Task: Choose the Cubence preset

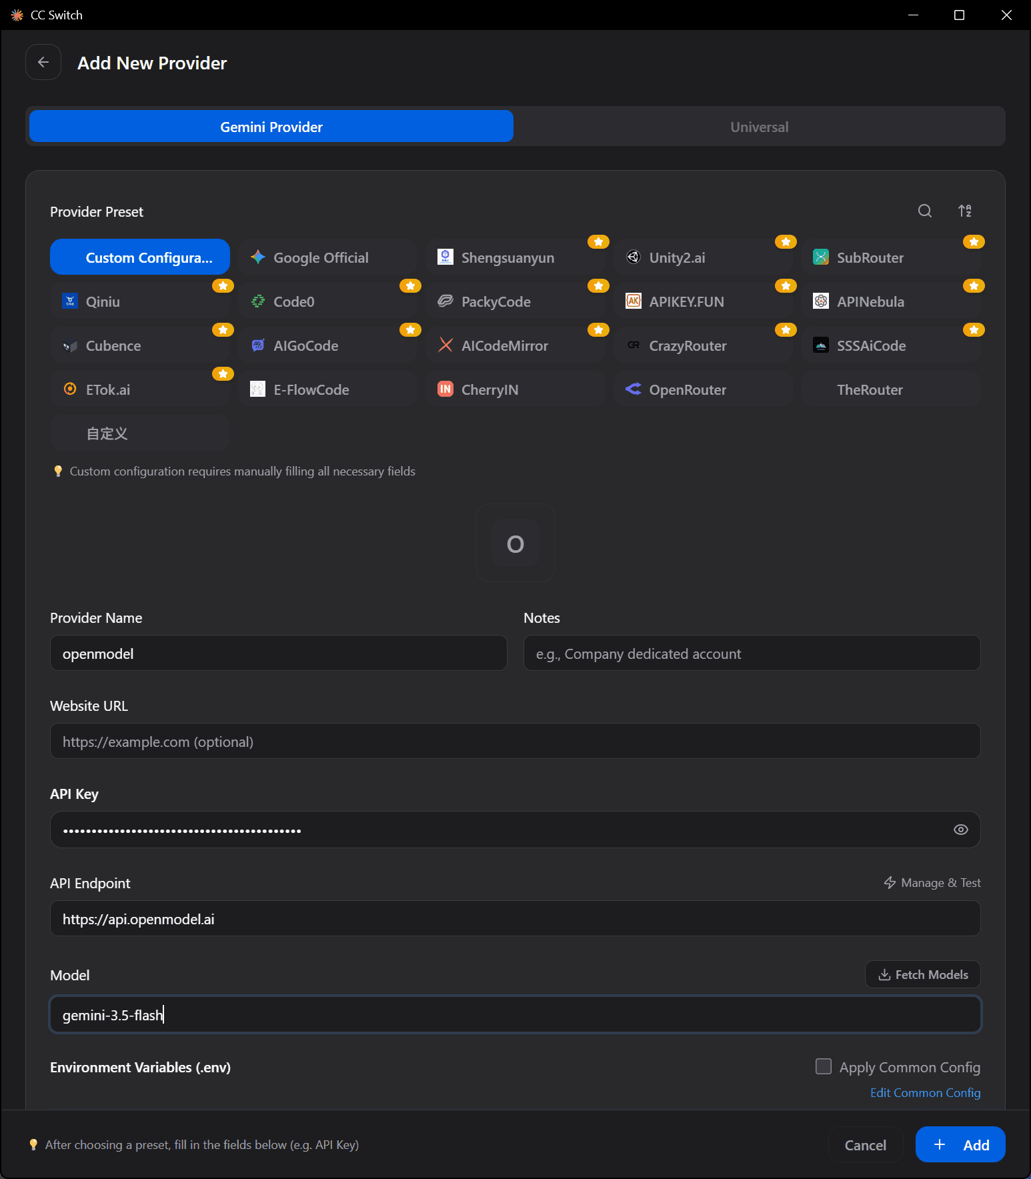Action: (x=140, y=345)
